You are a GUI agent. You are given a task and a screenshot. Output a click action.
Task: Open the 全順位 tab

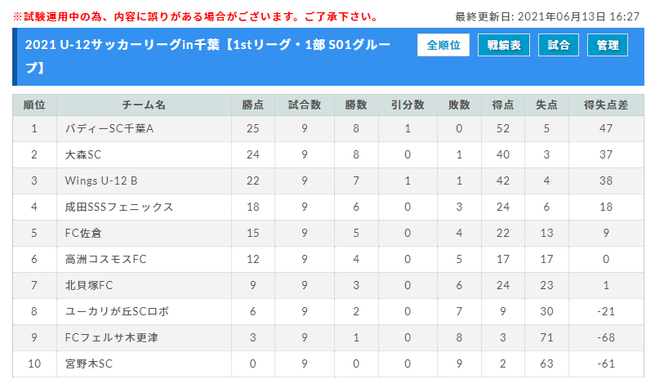[x=443, y=45]
